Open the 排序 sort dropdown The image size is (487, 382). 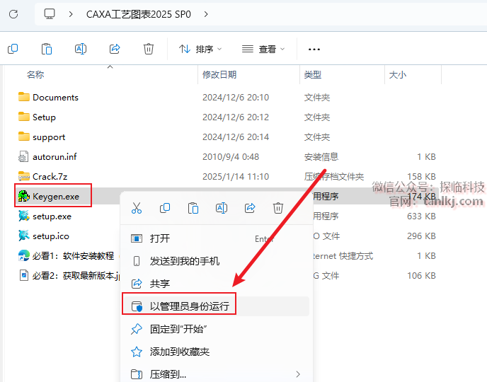(x=200, y=49)
